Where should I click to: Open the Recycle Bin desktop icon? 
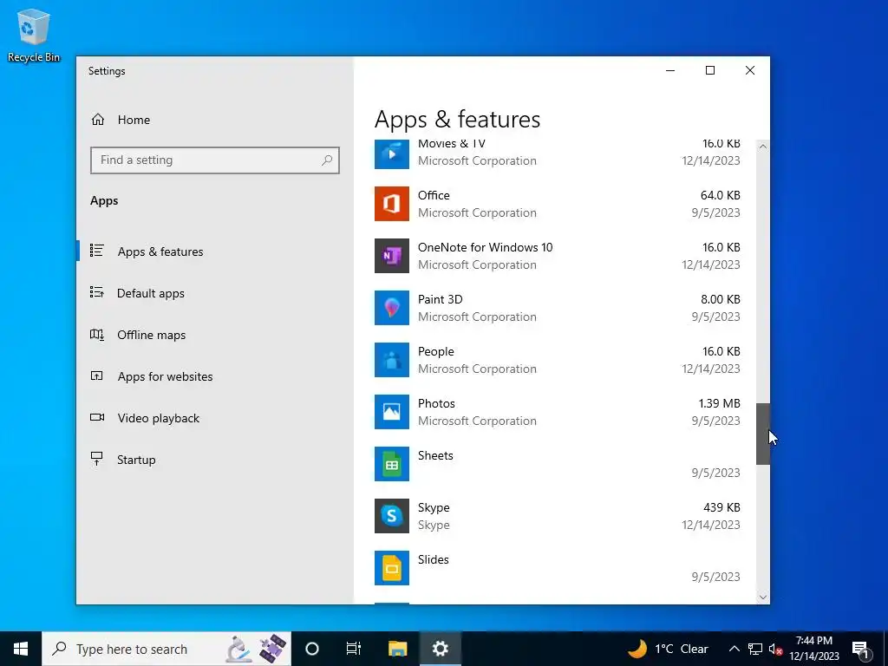[x=34, y=35]
